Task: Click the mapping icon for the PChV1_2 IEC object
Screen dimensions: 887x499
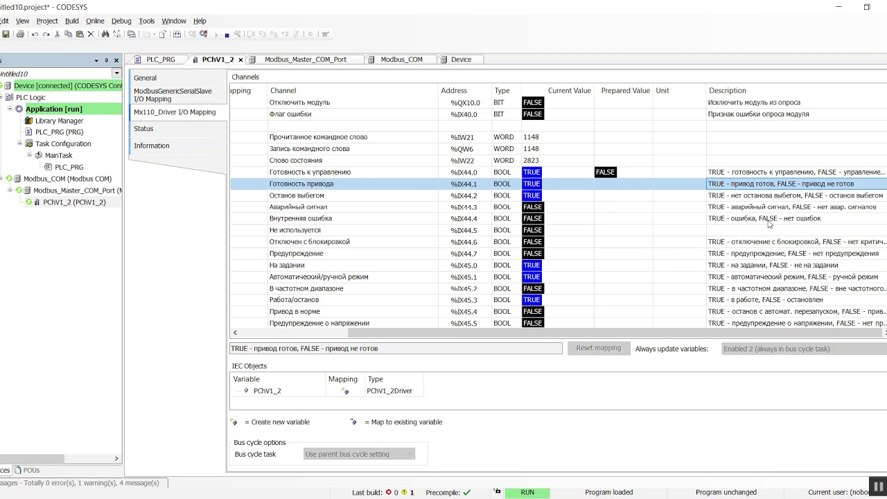Action: 345,392
